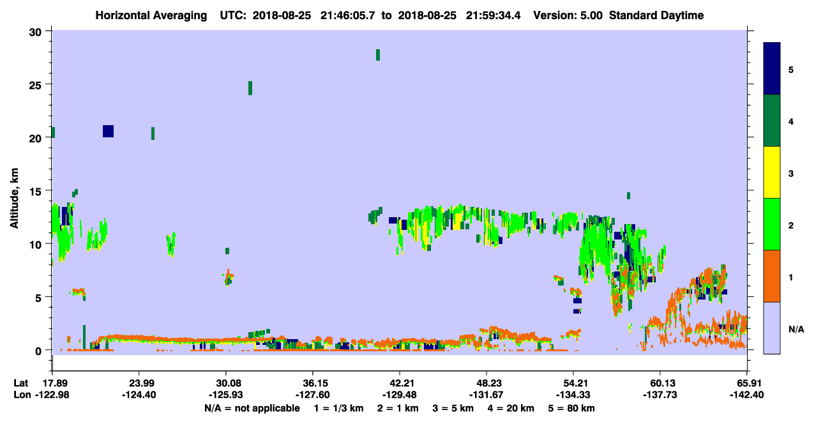This screenshot has width=830, height=426.
Task: Click longitude value -122.98
Action: point(52,395)
